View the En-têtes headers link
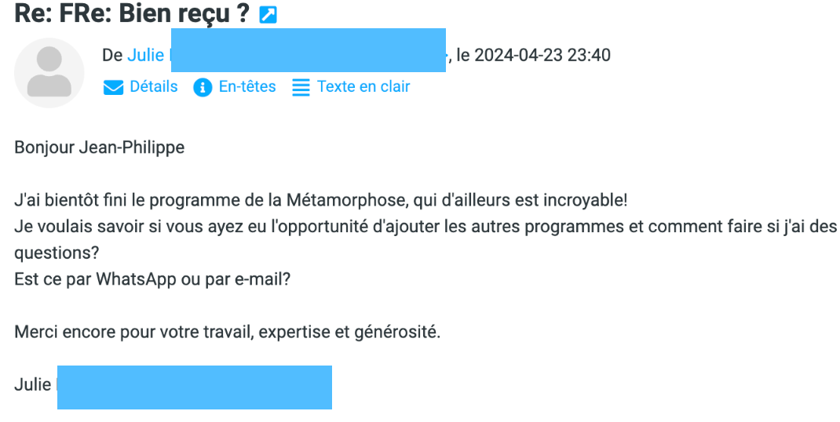840x422 pixels. point(247,87)
